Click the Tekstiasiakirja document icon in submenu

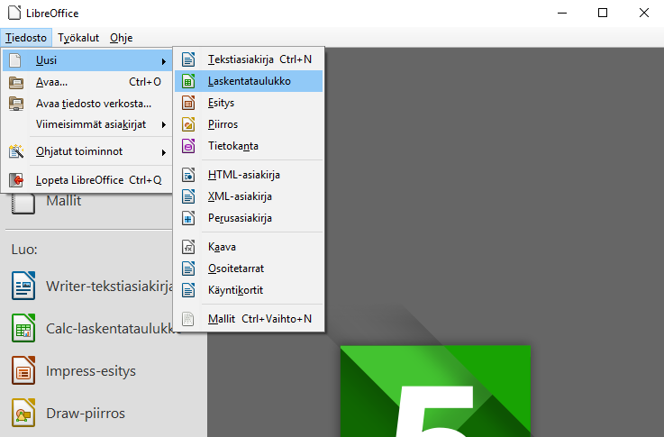pyautogui.click(x=188, y=59)
